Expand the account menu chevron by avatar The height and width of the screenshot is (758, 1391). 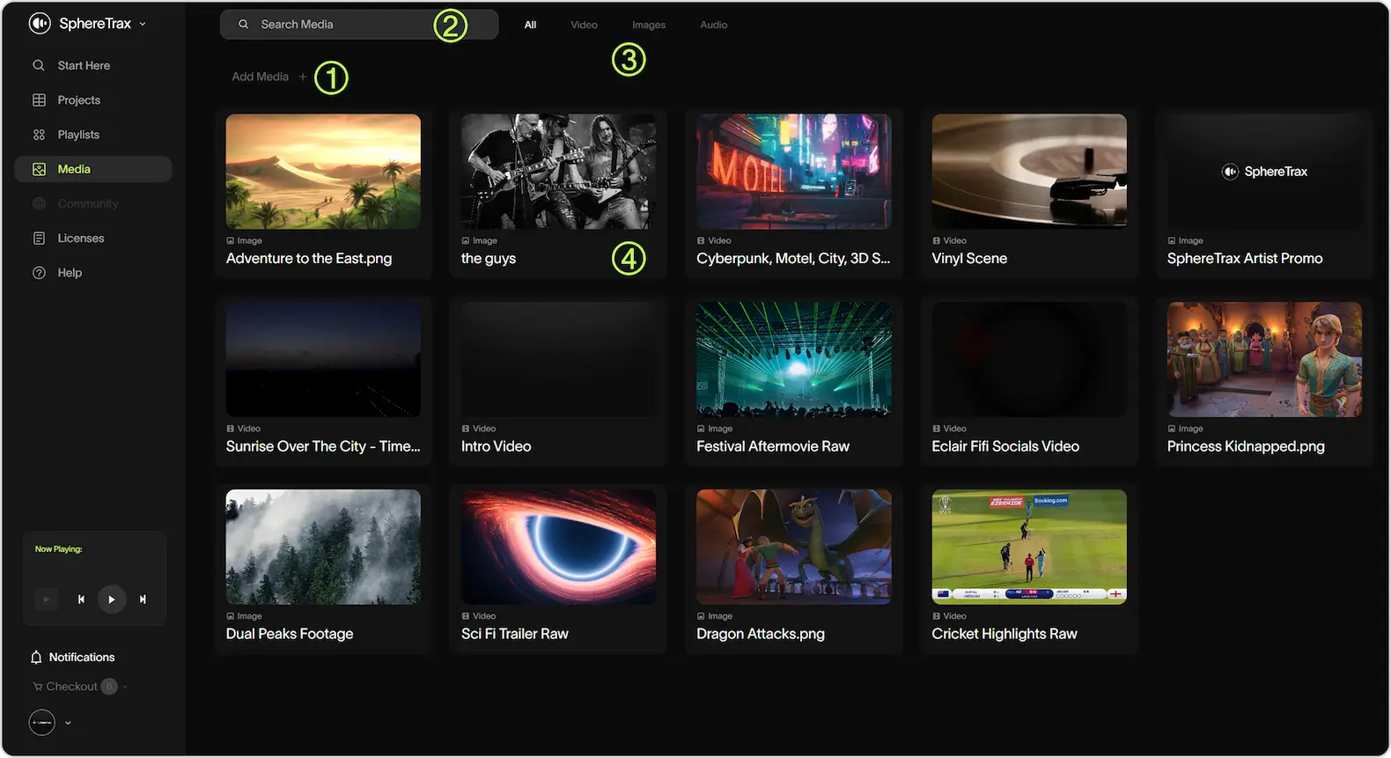[68, 723]
